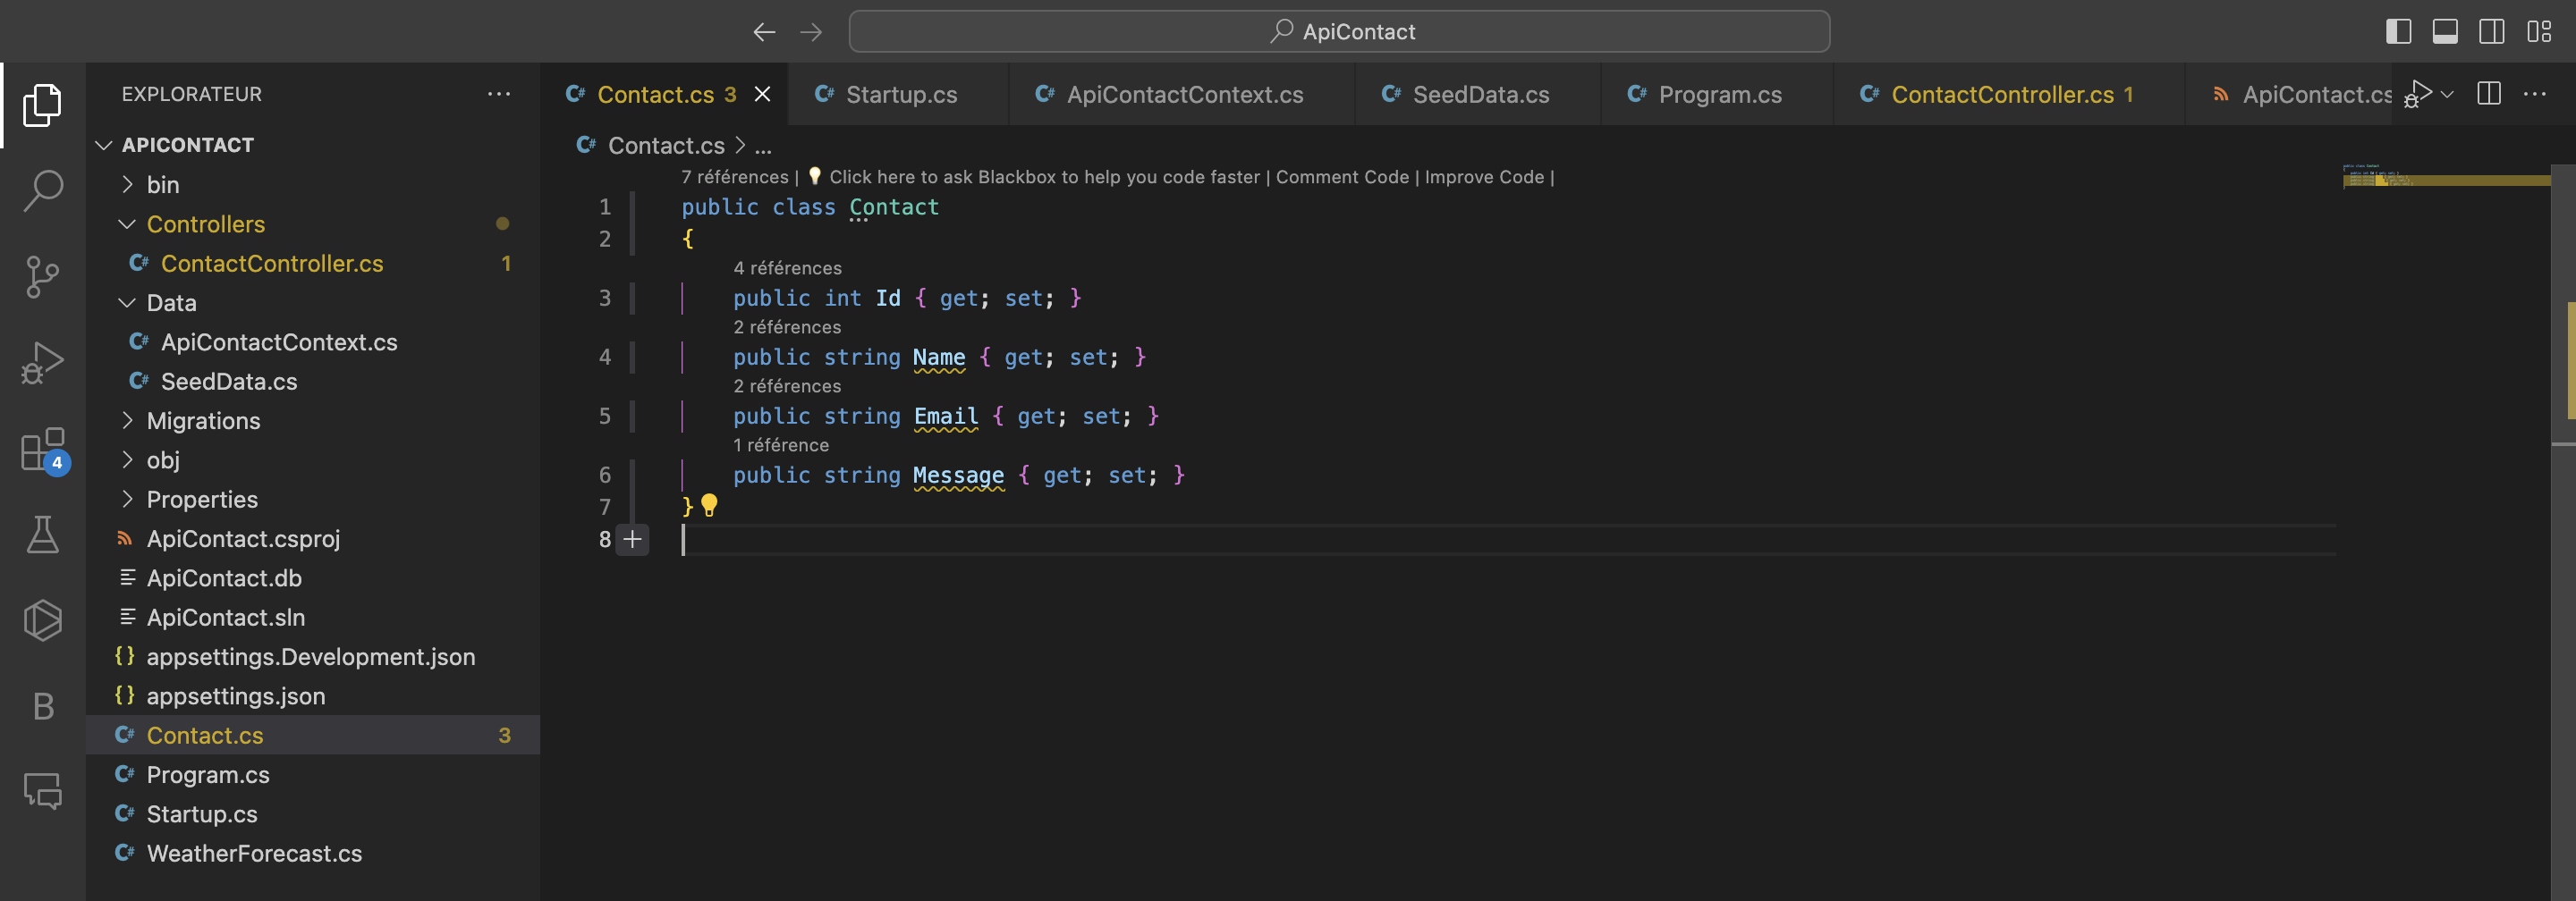Open Startup.cs in explorer tree
2576x901 pixels.
[314, 814]
